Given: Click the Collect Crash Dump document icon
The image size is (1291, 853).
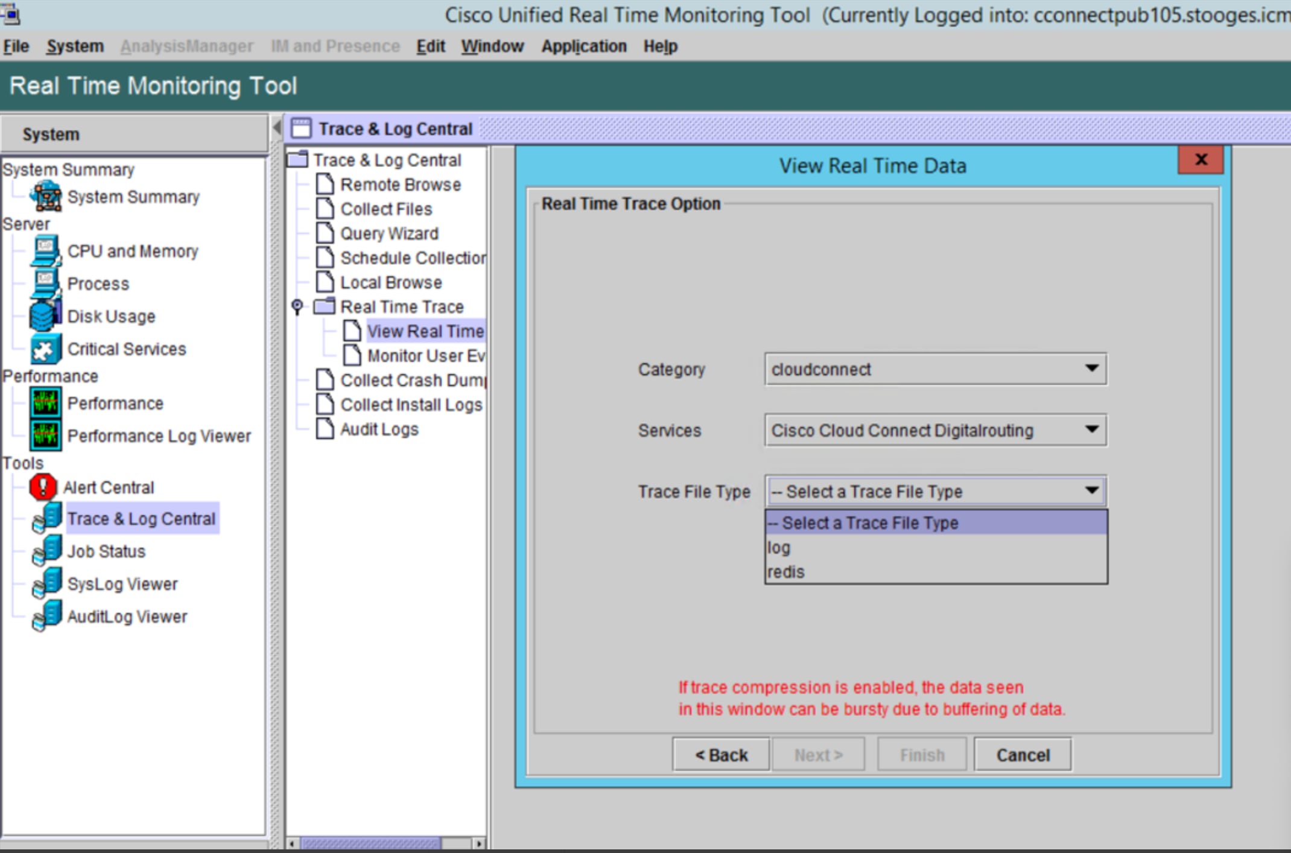Looking at the screenshot, I should click(325, 380).
